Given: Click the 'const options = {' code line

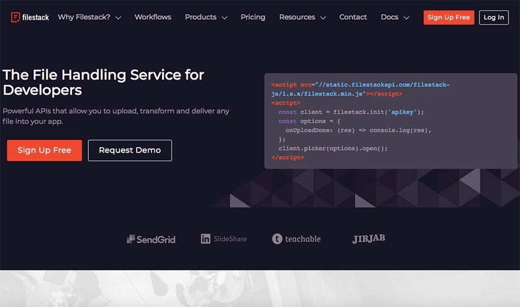Looking at the screenshot, I should pos(310,121).
